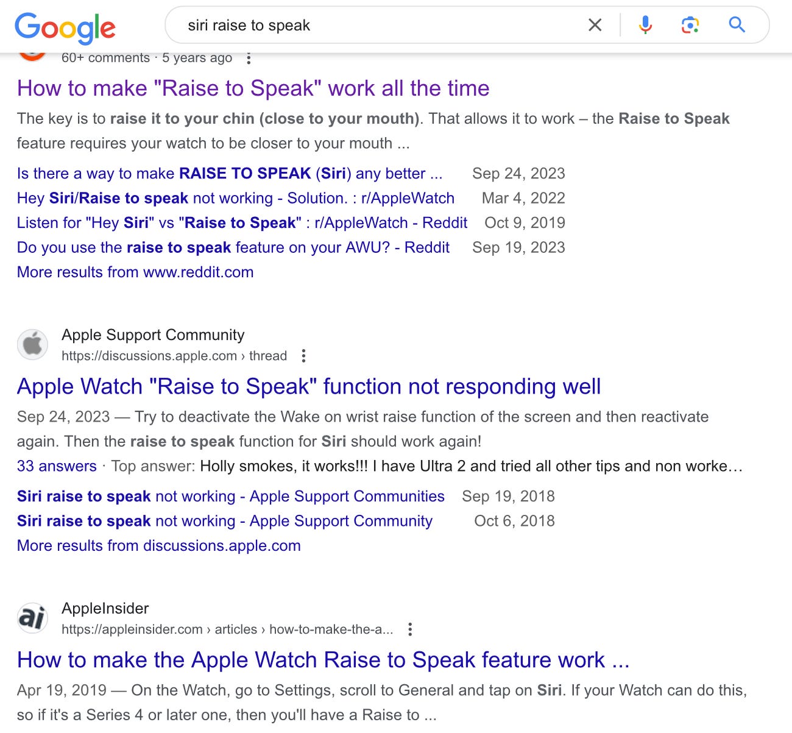This screenshot has height=733, width=792.
Task: Click 'More results from discussions.apple.com'
Action: (x=159, y=546)
